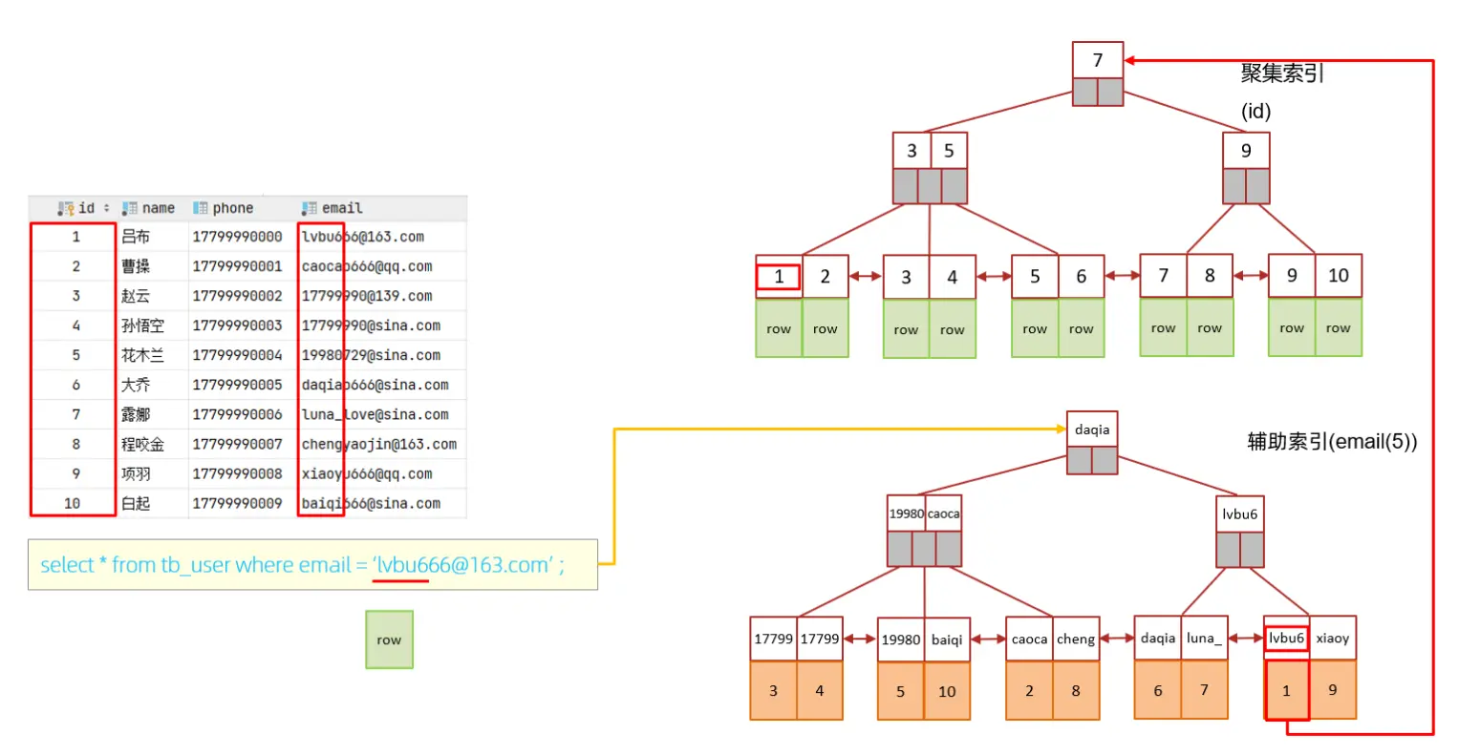The image size is (1459, 755).
Task: Click the icon beside the email column header
Action: (310, 208)
